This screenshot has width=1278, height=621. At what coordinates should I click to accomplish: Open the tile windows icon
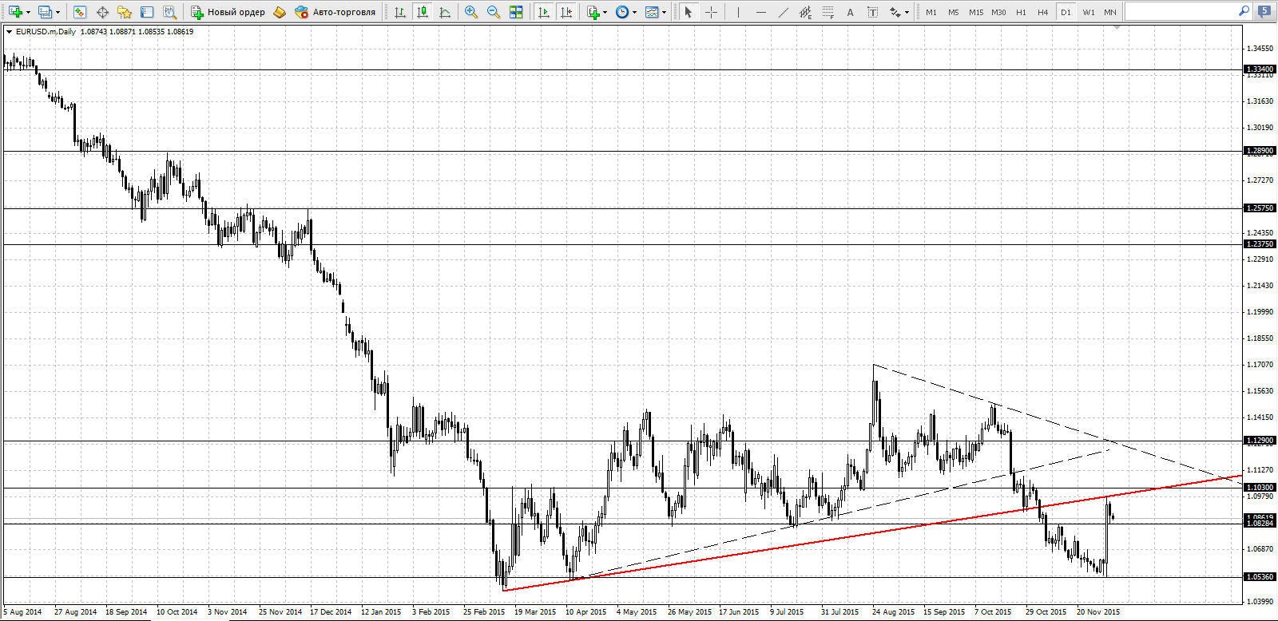[516, 12]
